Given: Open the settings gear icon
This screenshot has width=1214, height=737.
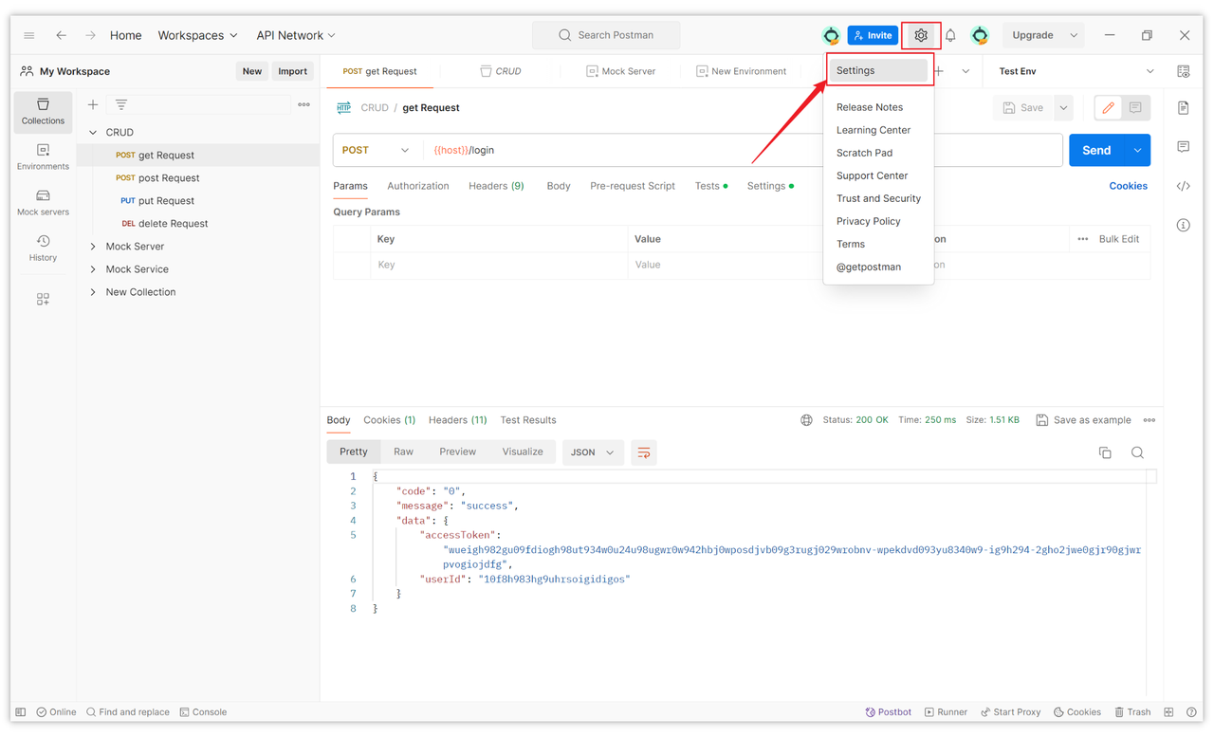Looking at the screenshot, I should click(x=921, y=35).
